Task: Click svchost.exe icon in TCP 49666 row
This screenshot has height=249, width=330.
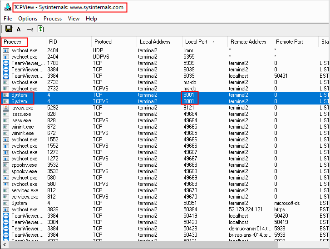Action: tap(6, 139)
